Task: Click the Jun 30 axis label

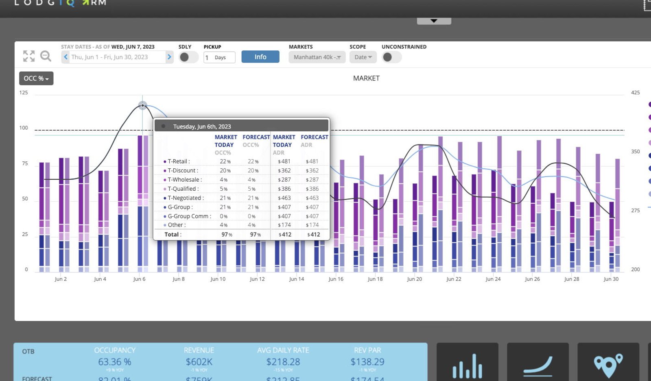Action: click(x=611, y=279)
